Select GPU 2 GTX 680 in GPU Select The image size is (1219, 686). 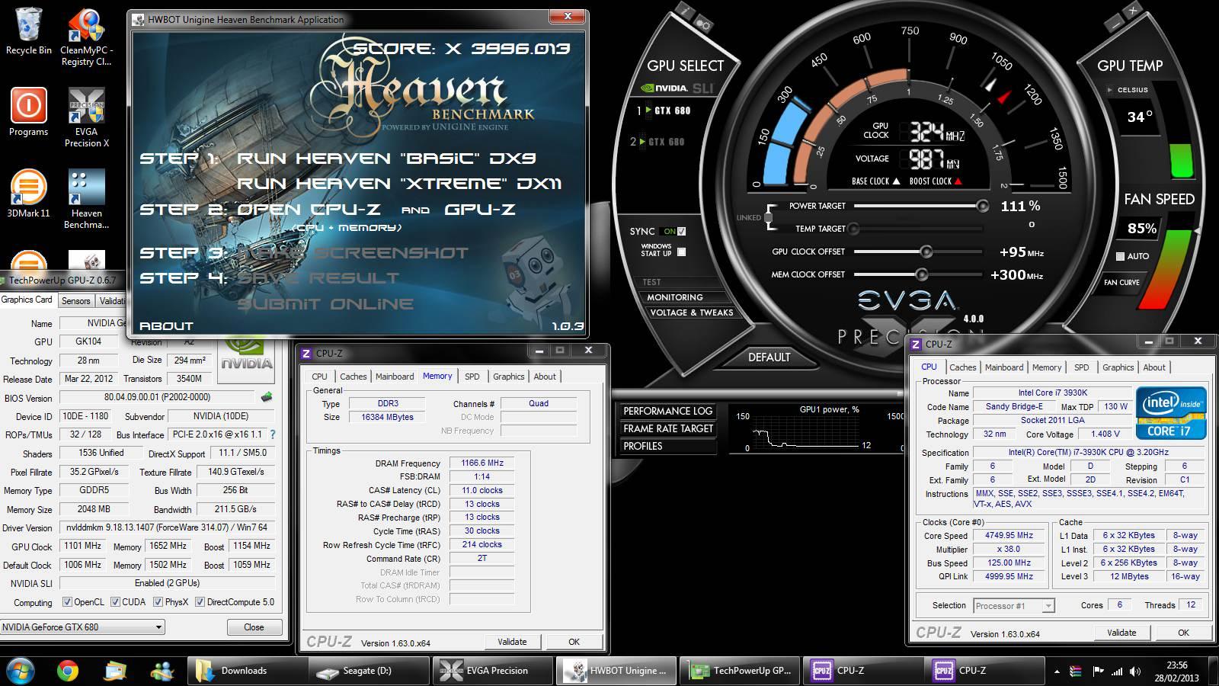tap(658, 142)
